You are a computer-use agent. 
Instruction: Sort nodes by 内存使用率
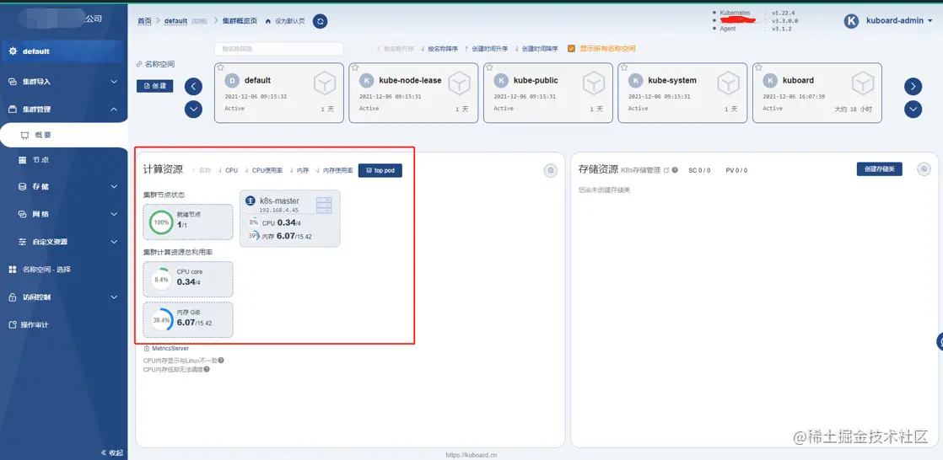click(334, 170)
